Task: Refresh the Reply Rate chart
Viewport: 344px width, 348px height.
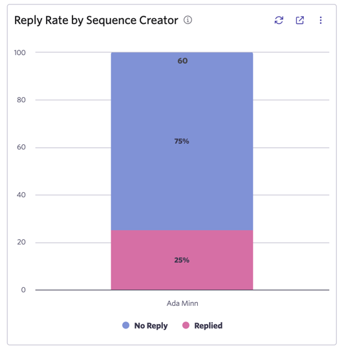Action: [279, 20]
